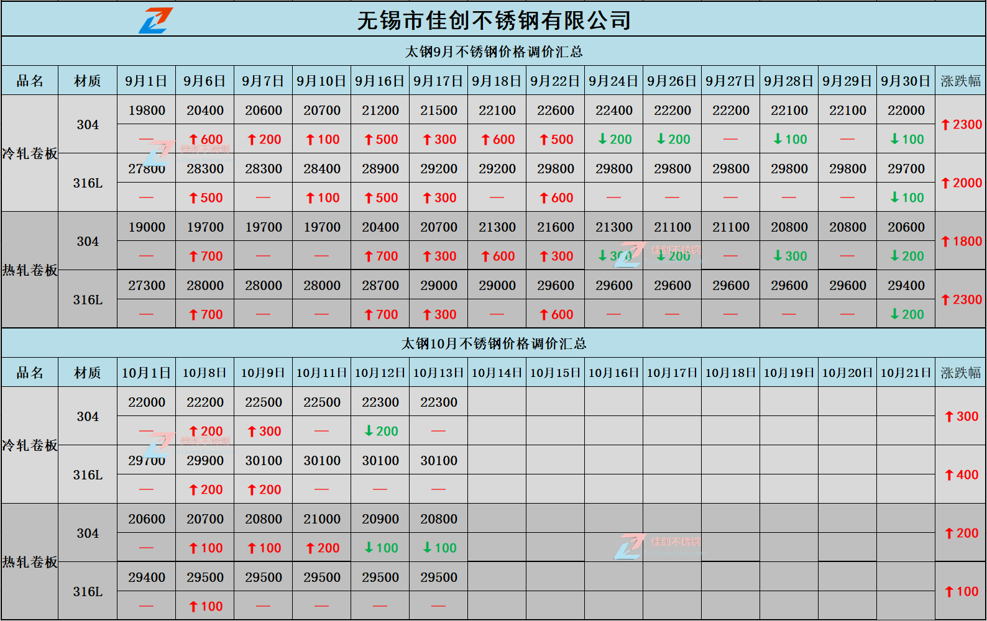The image size is (987, 621).
Task: Select the October total change ↑400
Action: click(961, 474)
